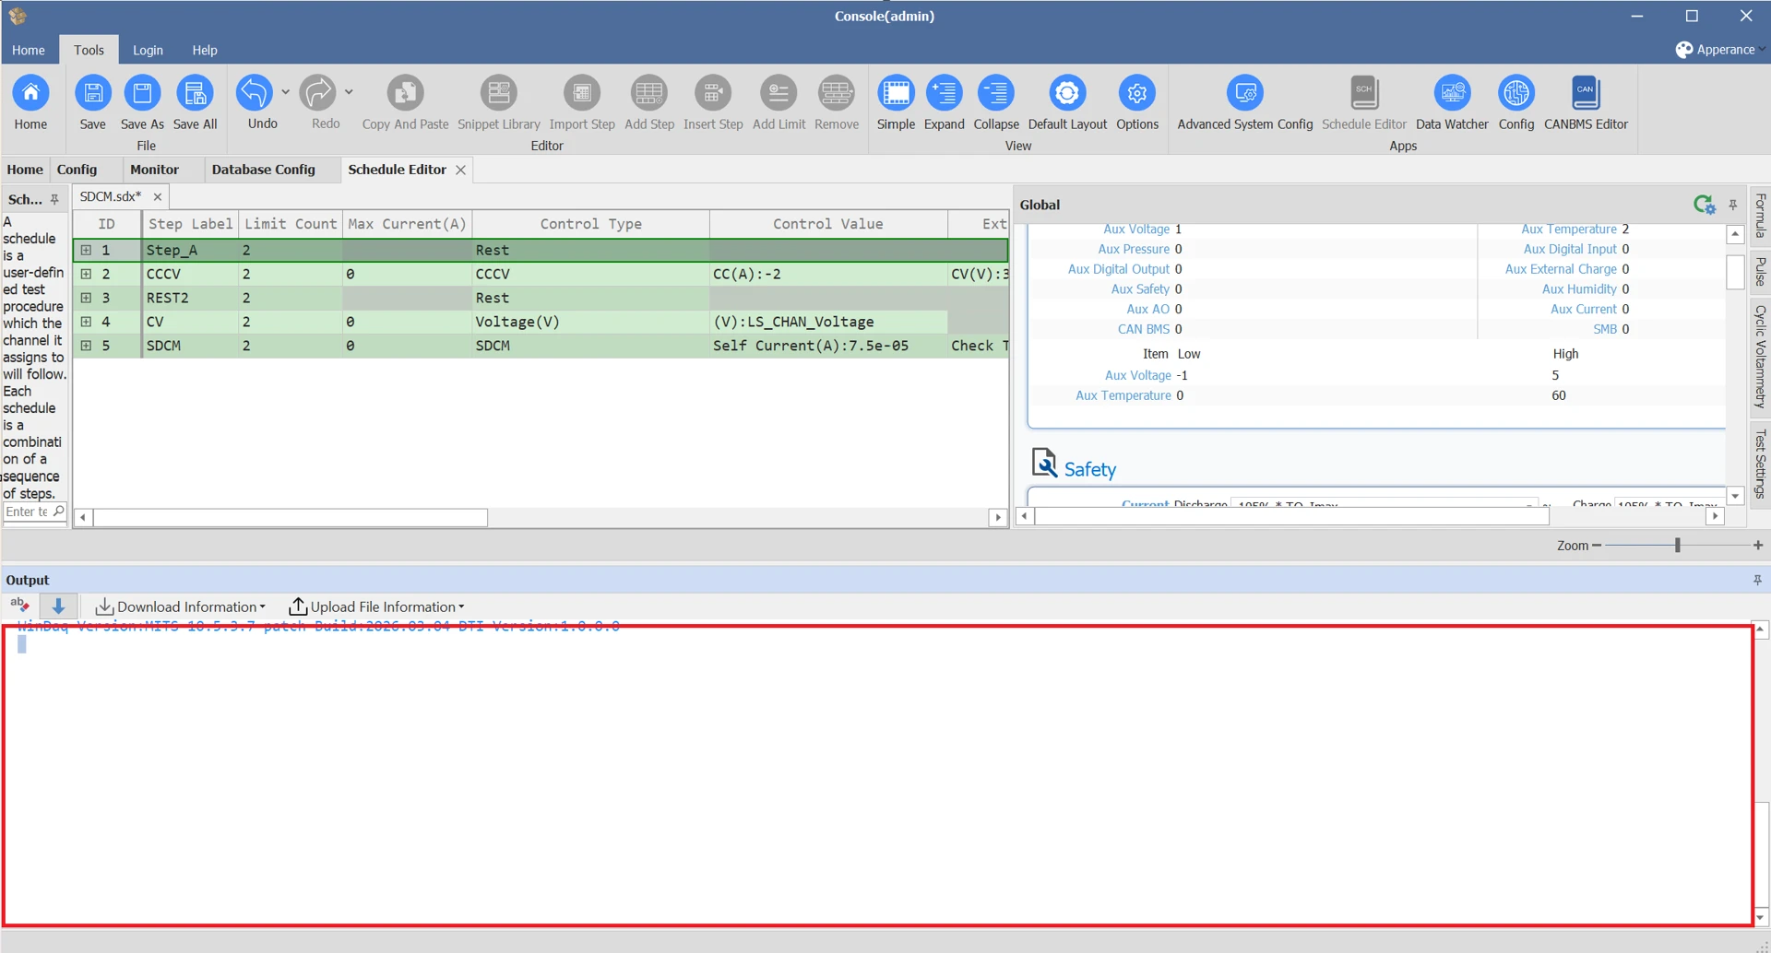Open the Login ribbon tab
This screenshot has width=1771, height=953.
click(148, 50)
